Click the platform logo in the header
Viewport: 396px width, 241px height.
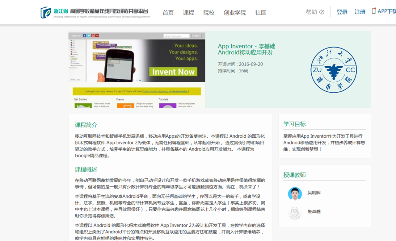(95, 12)
